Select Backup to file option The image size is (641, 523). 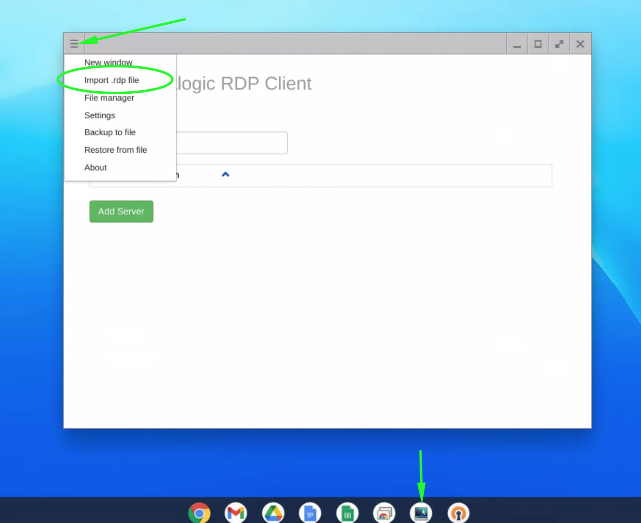[110, 132]
